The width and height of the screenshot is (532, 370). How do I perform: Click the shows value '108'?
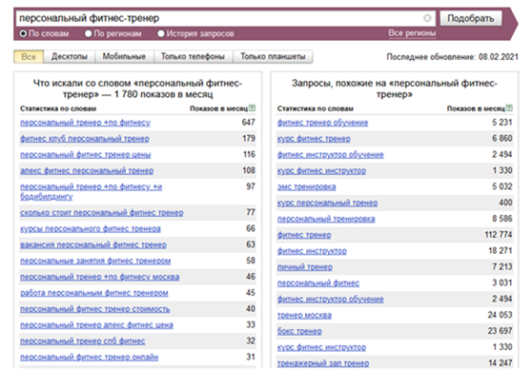249,170
